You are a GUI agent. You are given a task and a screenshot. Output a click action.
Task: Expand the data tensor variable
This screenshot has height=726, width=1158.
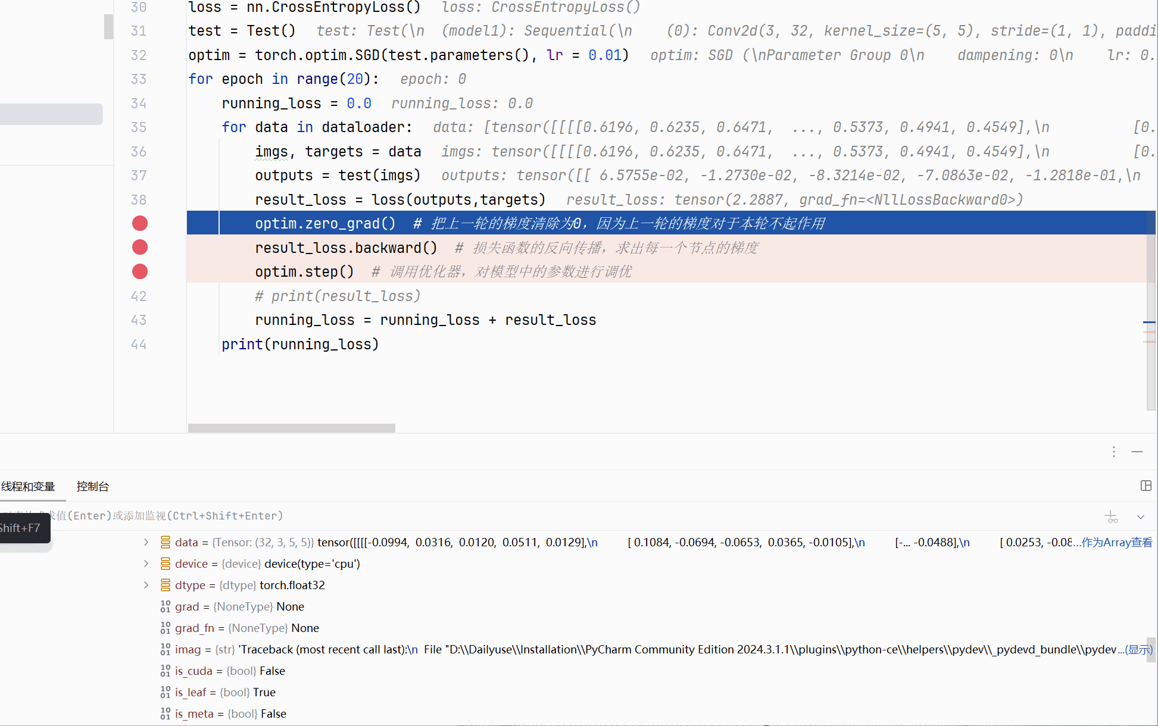(x=146, y=542)
